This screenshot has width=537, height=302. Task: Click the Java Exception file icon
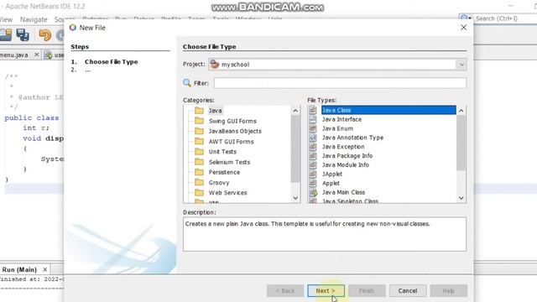click(313, 147)
